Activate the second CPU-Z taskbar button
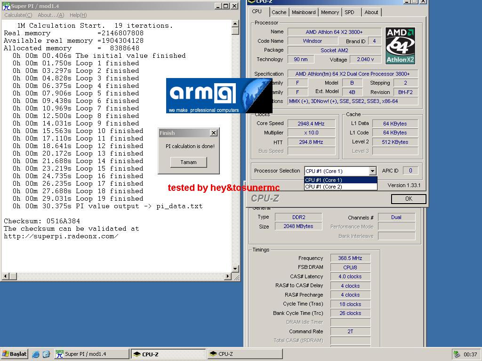Viewport: 482px width, 361px height. pyautogui.click(x=245, y=354)
